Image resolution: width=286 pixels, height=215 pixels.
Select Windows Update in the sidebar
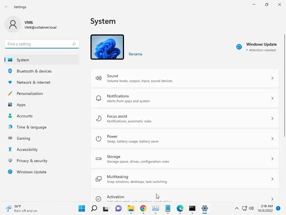point(42,172)
